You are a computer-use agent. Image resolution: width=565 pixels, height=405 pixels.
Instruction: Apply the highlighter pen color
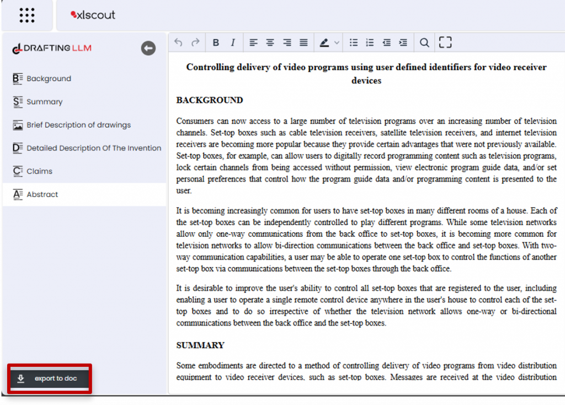click(324, 43)
